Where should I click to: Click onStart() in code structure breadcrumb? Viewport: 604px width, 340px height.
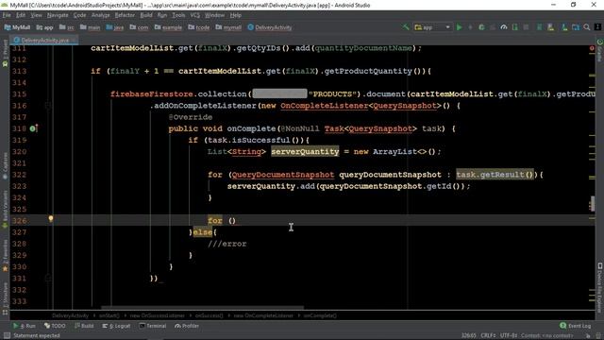pyautogui.click(x=109, y=315)
